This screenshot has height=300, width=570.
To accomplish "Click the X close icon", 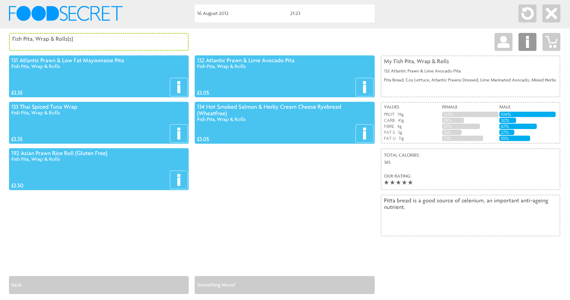I will (x=551, y=13).
